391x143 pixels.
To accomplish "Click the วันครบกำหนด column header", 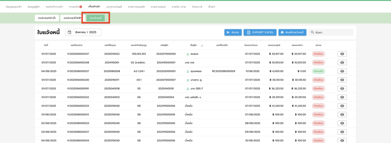I will point(251,45).
